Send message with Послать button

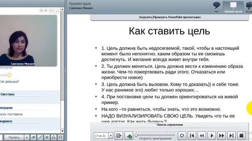click(x=14, y=137)
